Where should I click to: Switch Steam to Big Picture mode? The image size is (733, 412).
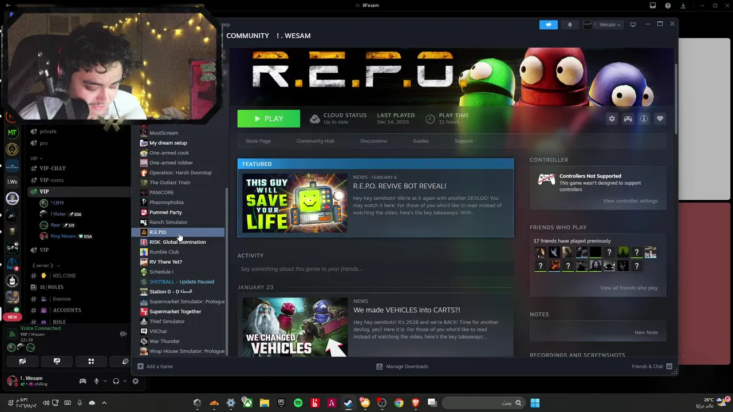point(633,25)
